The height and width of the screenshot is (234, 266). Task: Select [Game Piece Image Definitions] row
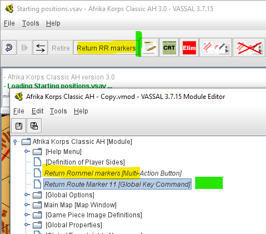click(94, 215)
